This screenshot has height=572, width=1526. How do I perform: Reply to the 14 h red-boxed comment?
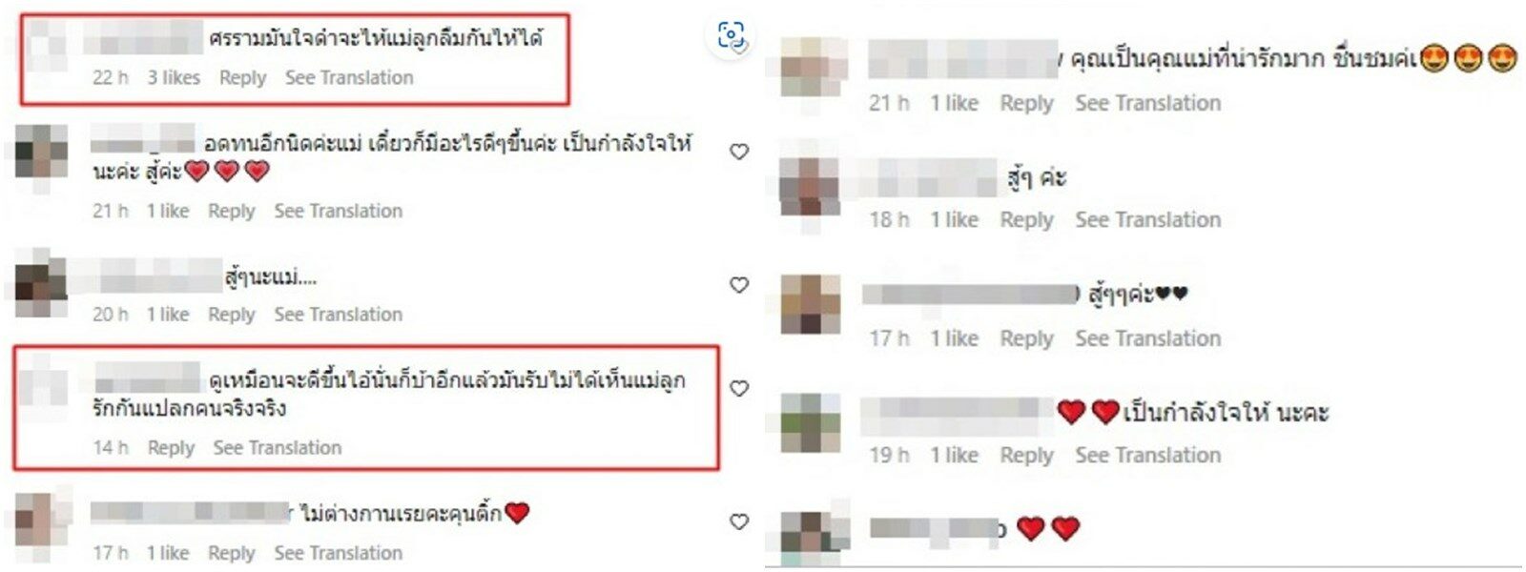coord(171,448)
